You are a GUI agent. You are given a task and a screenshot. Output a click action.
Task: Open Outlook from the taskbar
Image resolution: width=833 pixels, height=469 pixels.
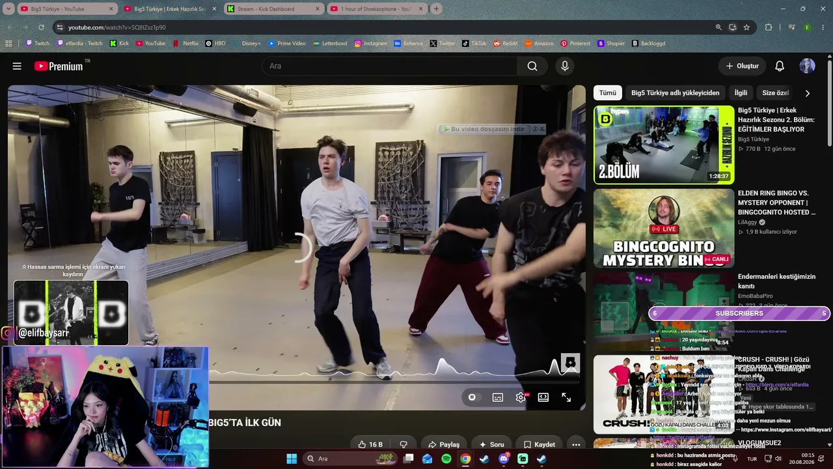pos(427,459)
